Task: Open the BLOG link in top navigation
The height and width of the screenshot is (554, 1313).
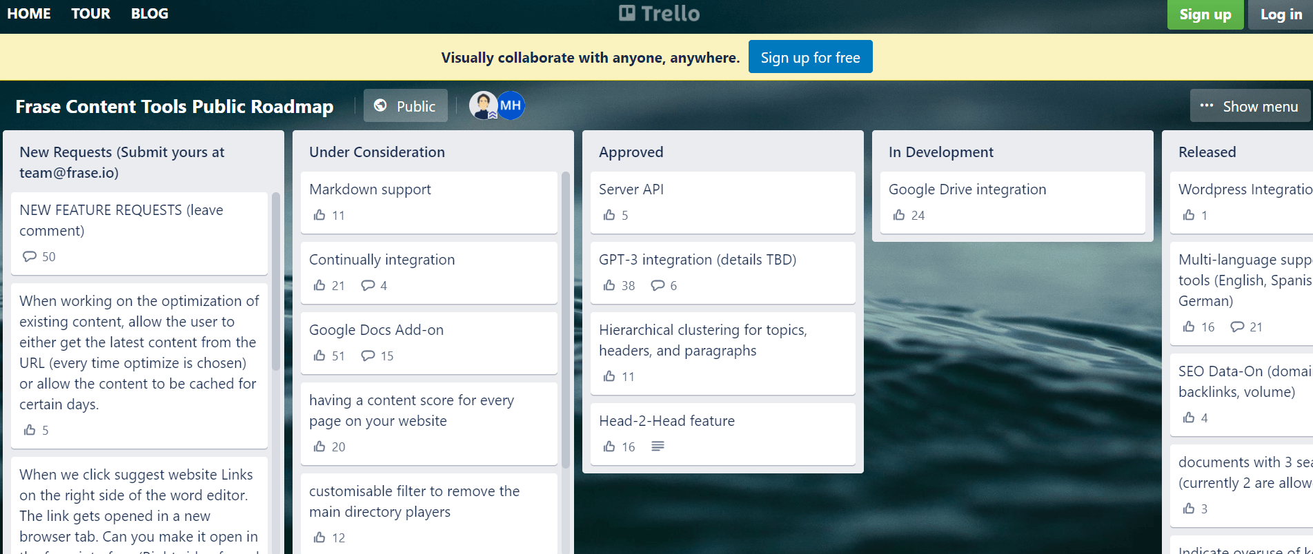Action: tap(150, 14)
